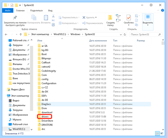The height and width of the screenshot is (138, 167).
Task: Click the Копировать (Copy) icon
Action: pyautogui.click(x=34, y=17)
